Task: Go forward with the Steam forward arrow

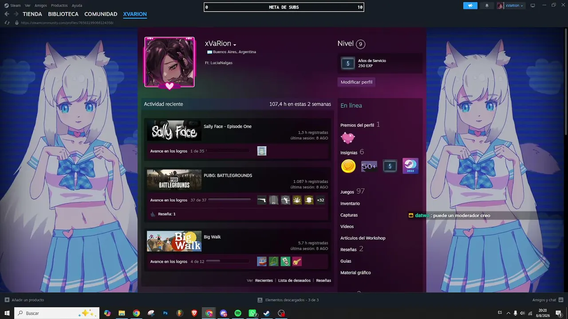Action: click(x=16, y=14)
